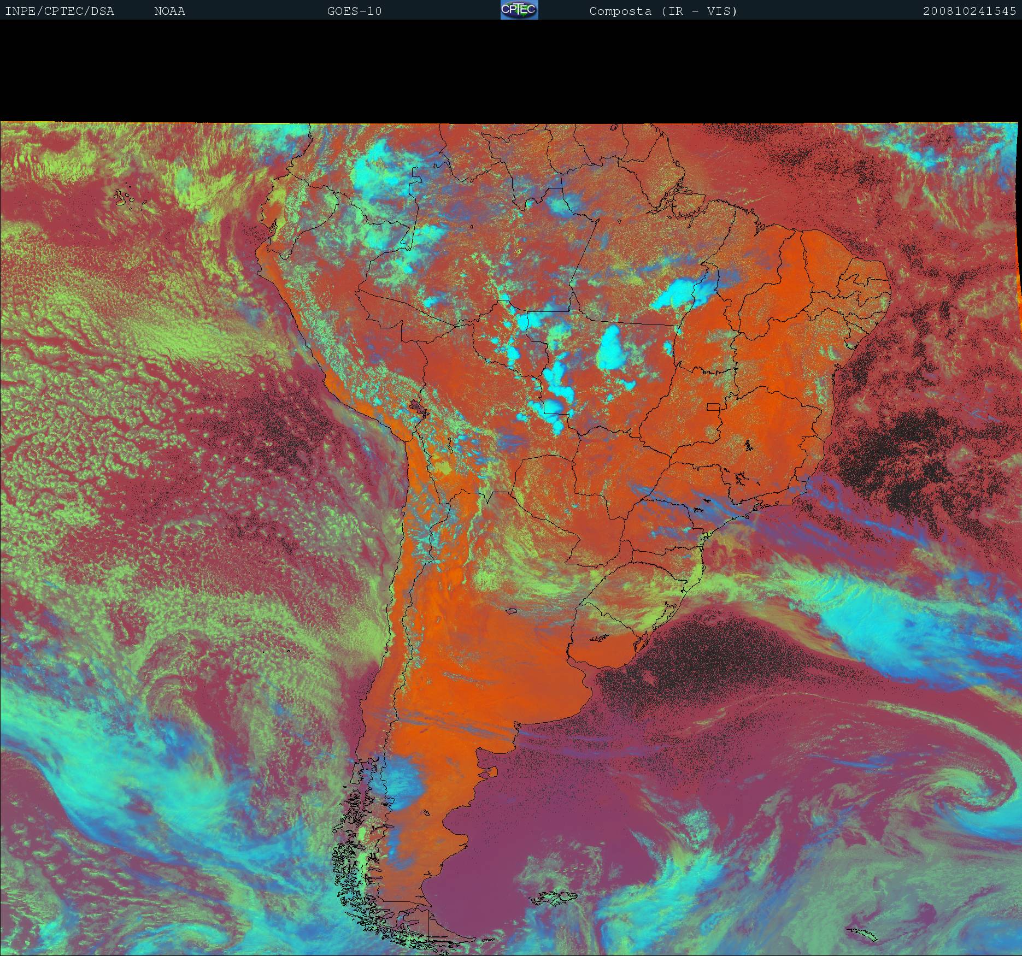The image size is (1022, 956).
Task: Click the CPTEC logo in the header
Action: point(519,10)
